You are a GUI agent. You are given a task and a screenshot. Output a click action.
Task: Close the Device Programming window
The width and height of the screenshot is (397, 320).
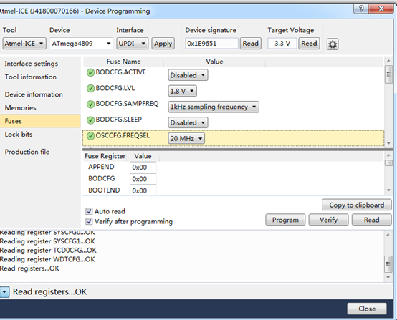point(381,9)
